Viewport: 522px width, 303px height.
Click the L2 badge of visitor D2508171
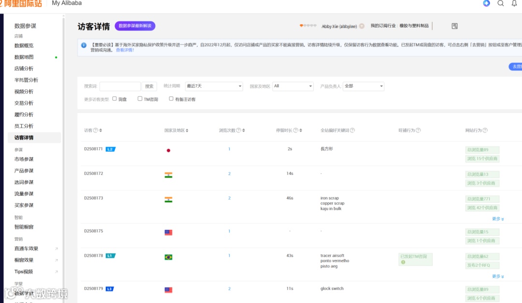pos(110,149)
